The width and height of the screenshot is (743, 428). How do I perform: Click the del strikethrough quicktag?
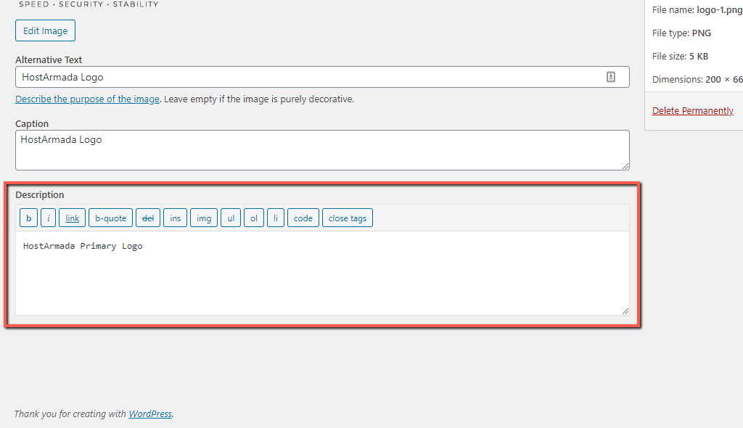(148, 218)
